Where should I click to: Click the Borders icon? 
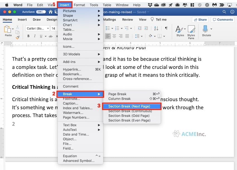(159, 36)
